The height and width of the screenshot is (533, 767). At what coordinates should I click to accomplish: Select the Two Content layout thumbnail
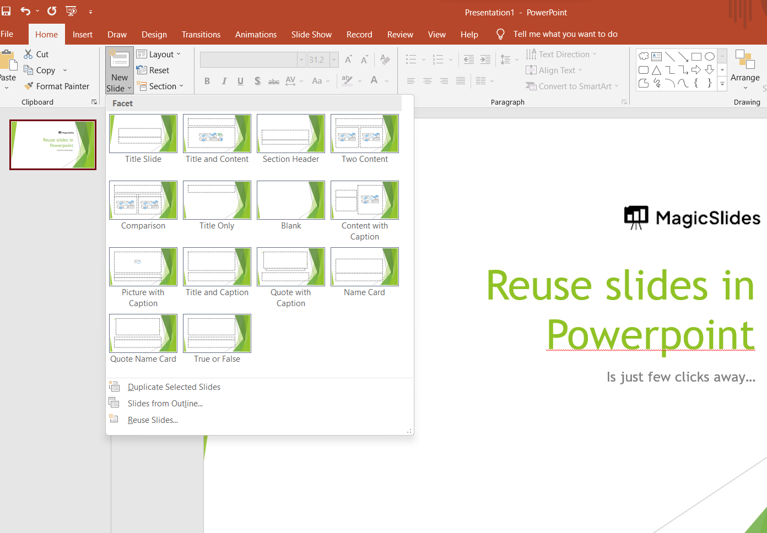tap(364, 134)
